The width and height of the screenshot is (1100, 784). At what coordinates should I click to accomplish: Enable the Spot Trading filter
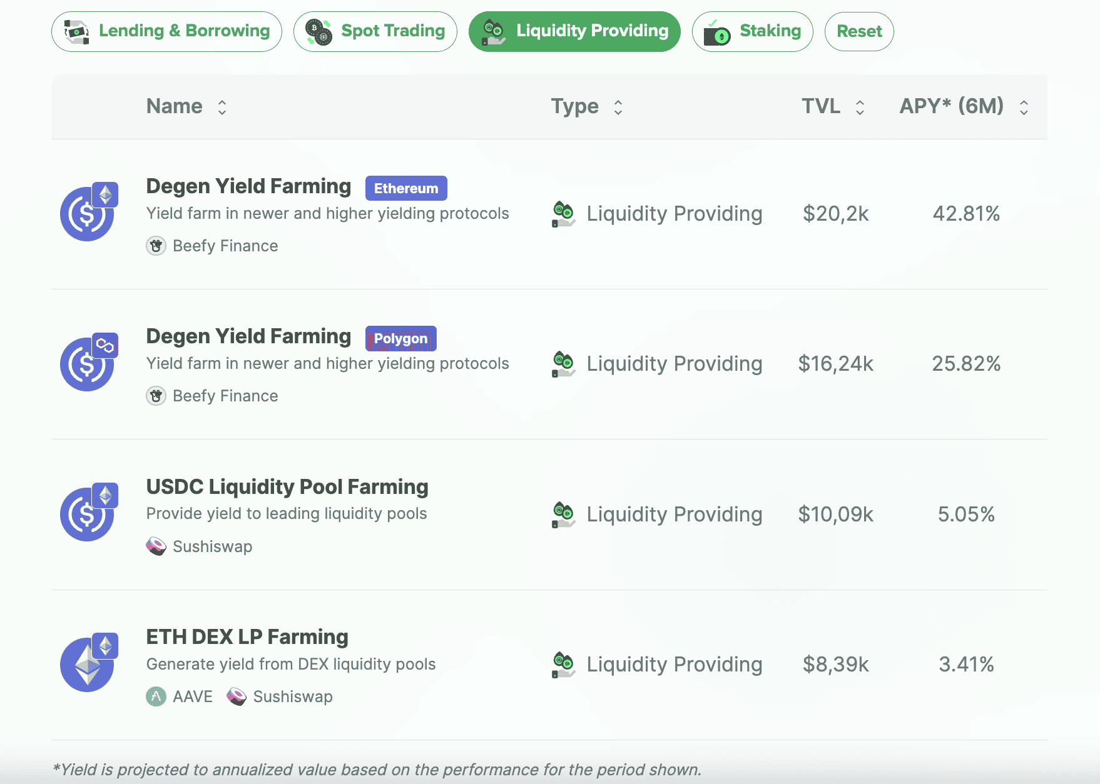click(375, 31)
